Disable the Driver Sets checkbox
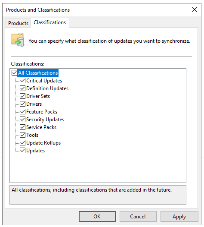This screenshot has height=227, width=204. coord(23,96)
